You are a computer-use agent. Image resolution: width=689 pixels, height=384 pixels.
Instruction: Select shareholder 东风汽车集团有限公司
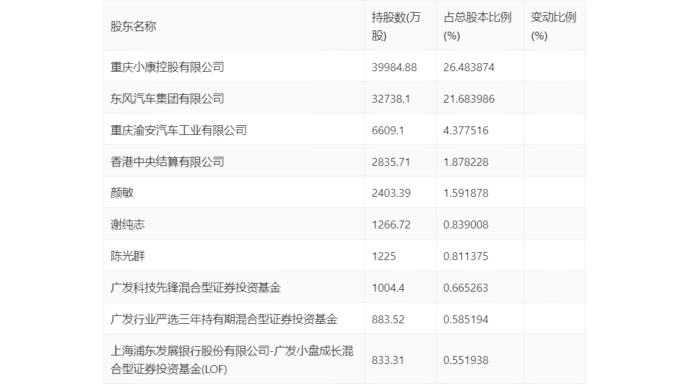coord(168,99)
